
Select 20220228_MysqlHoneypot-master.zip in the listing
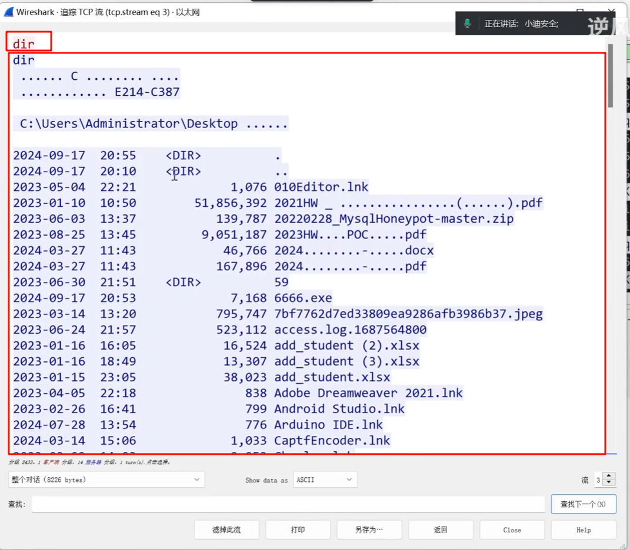tap(394, 219)
